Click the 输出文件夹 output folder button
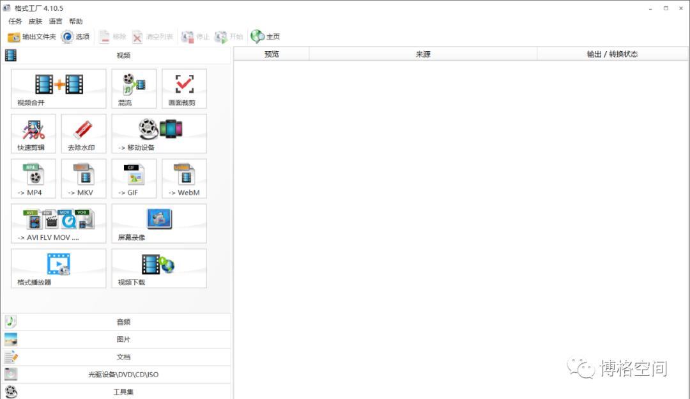The height and width of the screenshot is (399, 690). pyautogui.click(x=32, y=36)
